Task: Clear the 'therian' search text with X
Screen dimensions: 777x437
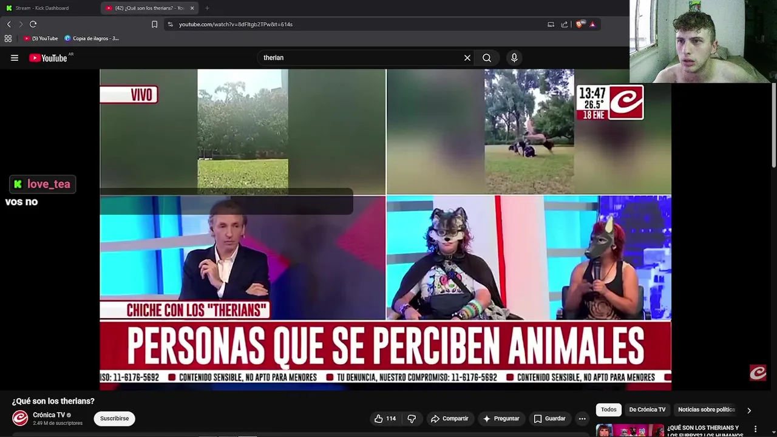Action: pos(467,58)
